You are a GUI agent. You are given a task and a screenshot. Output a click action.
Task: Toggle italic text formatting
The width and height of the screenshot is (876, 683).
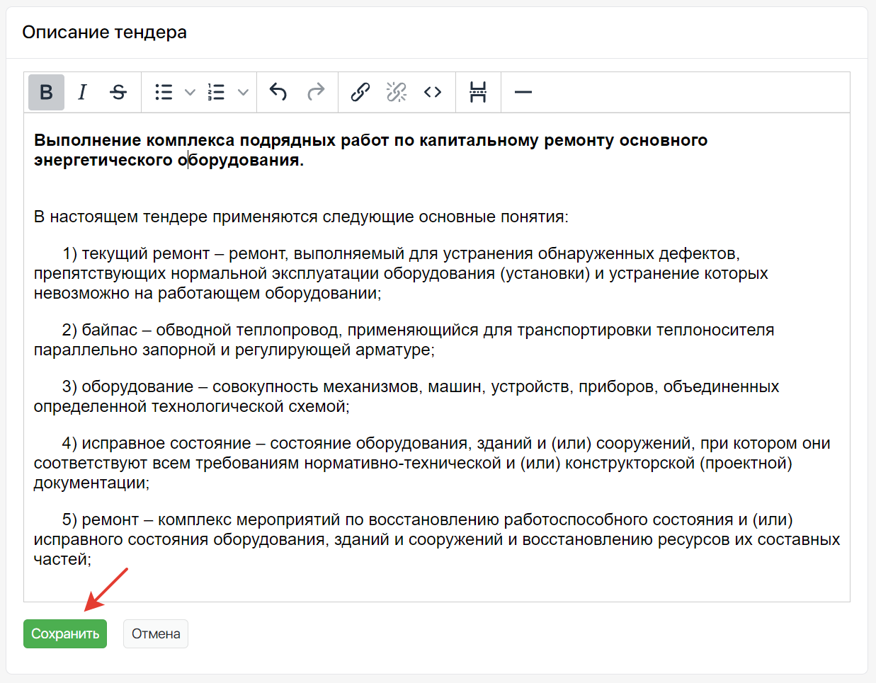pyautogui.click(x=82, y=92)
